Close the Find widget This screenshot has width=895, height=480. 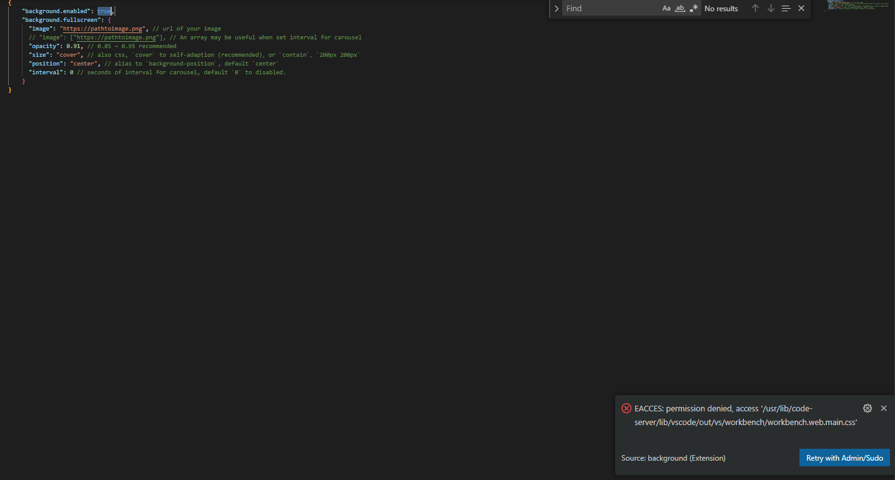pos(801,9)
